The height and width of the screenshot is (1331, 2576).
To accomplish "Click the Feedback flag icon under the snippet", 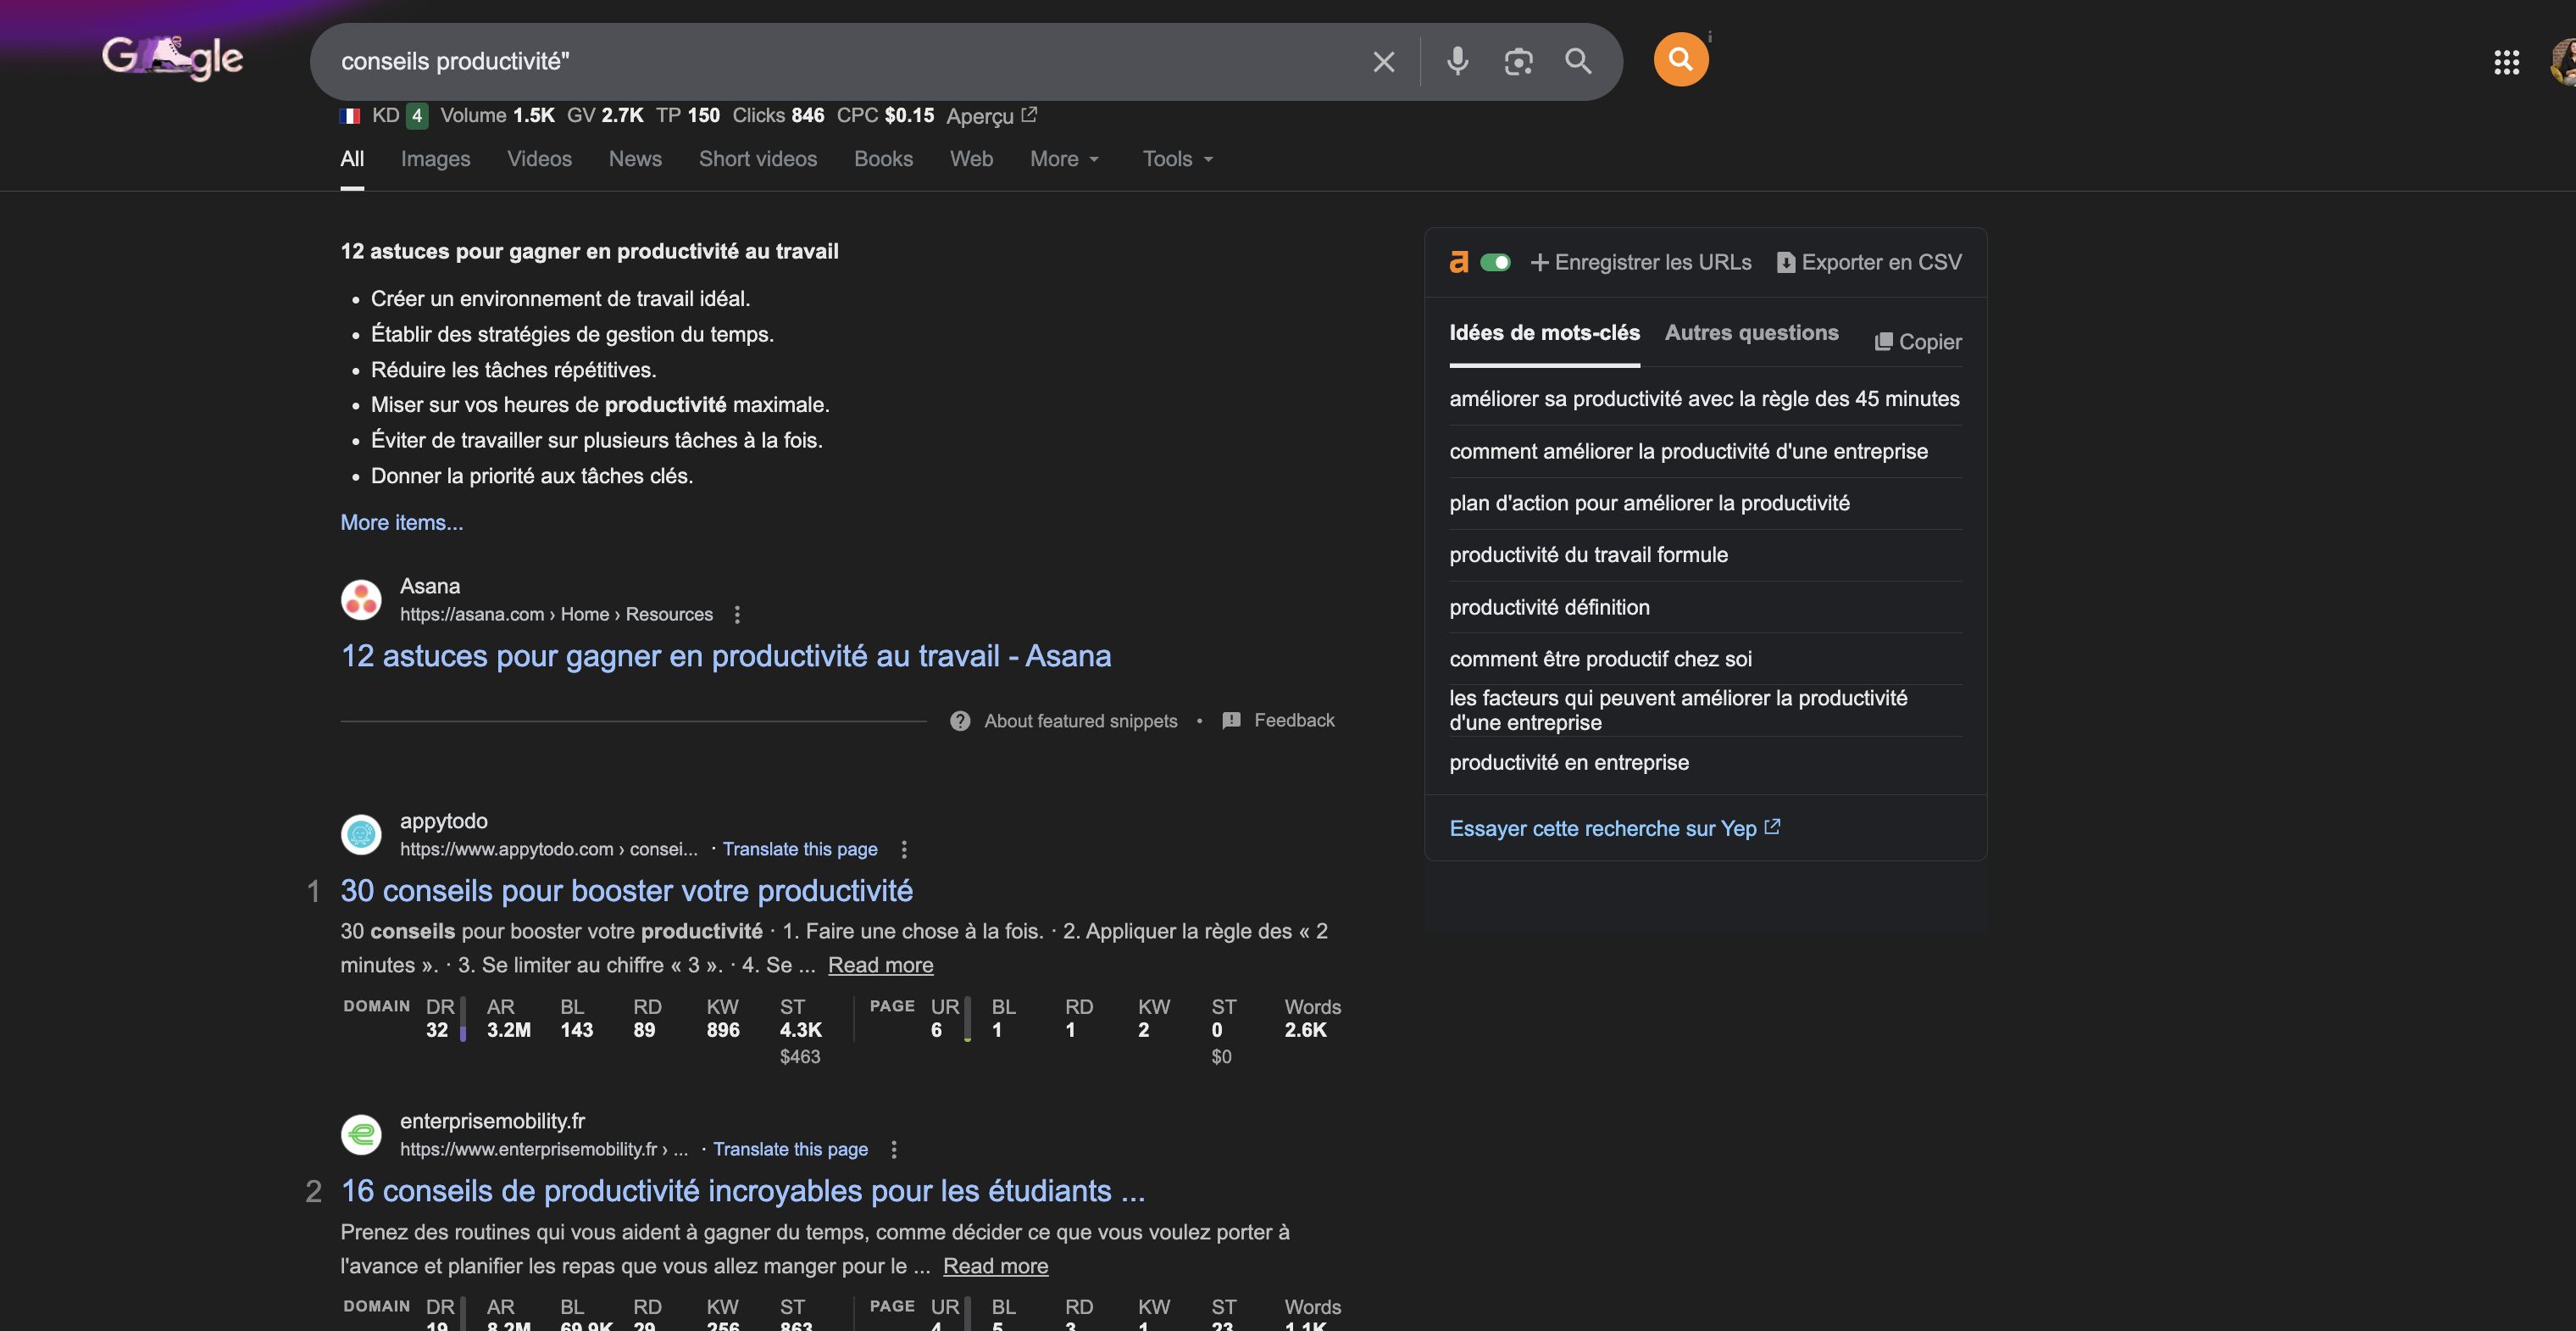I will click(1231, 720).
